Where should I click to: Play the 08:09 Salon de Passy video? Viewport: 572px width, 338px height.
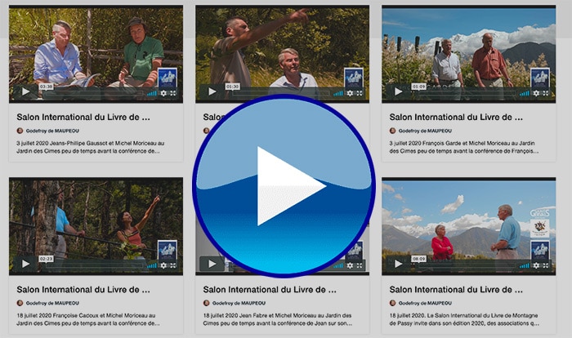399,264
